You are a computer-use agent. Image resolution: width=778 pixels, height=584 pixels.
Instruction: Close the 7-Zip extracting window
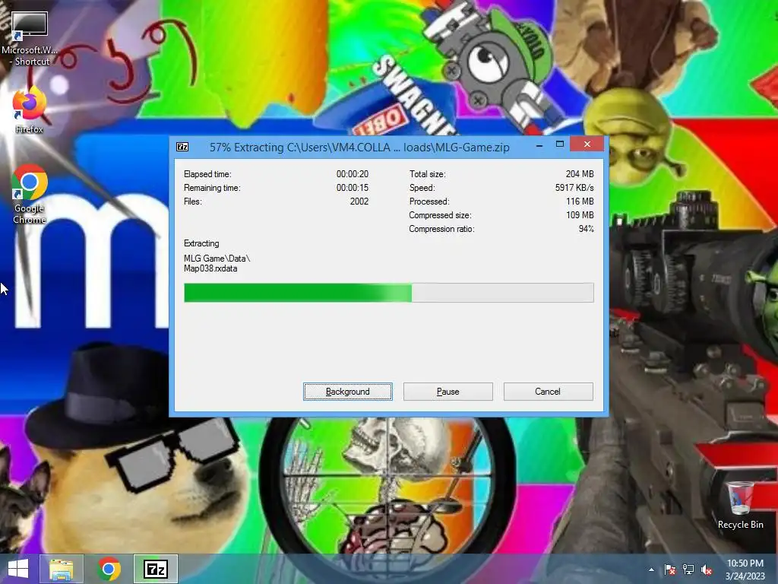point(587,144)
